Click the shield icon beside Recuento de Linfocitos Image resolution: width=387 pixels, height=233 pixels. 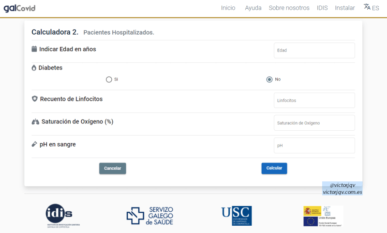click(x=34, y=99)
